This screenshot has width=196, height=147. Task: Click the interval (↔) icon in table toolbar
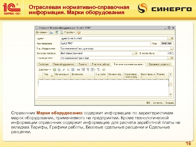(x=78, y=70)
